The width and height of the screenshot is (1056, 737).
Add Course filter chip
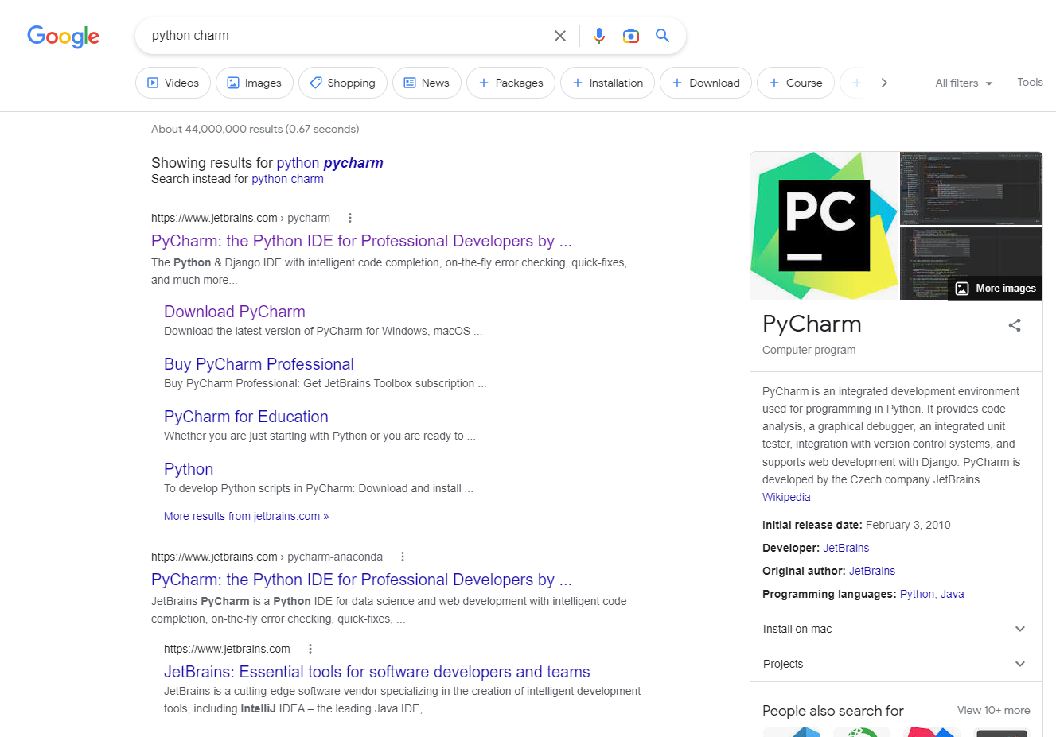click(x=796, y=83)
